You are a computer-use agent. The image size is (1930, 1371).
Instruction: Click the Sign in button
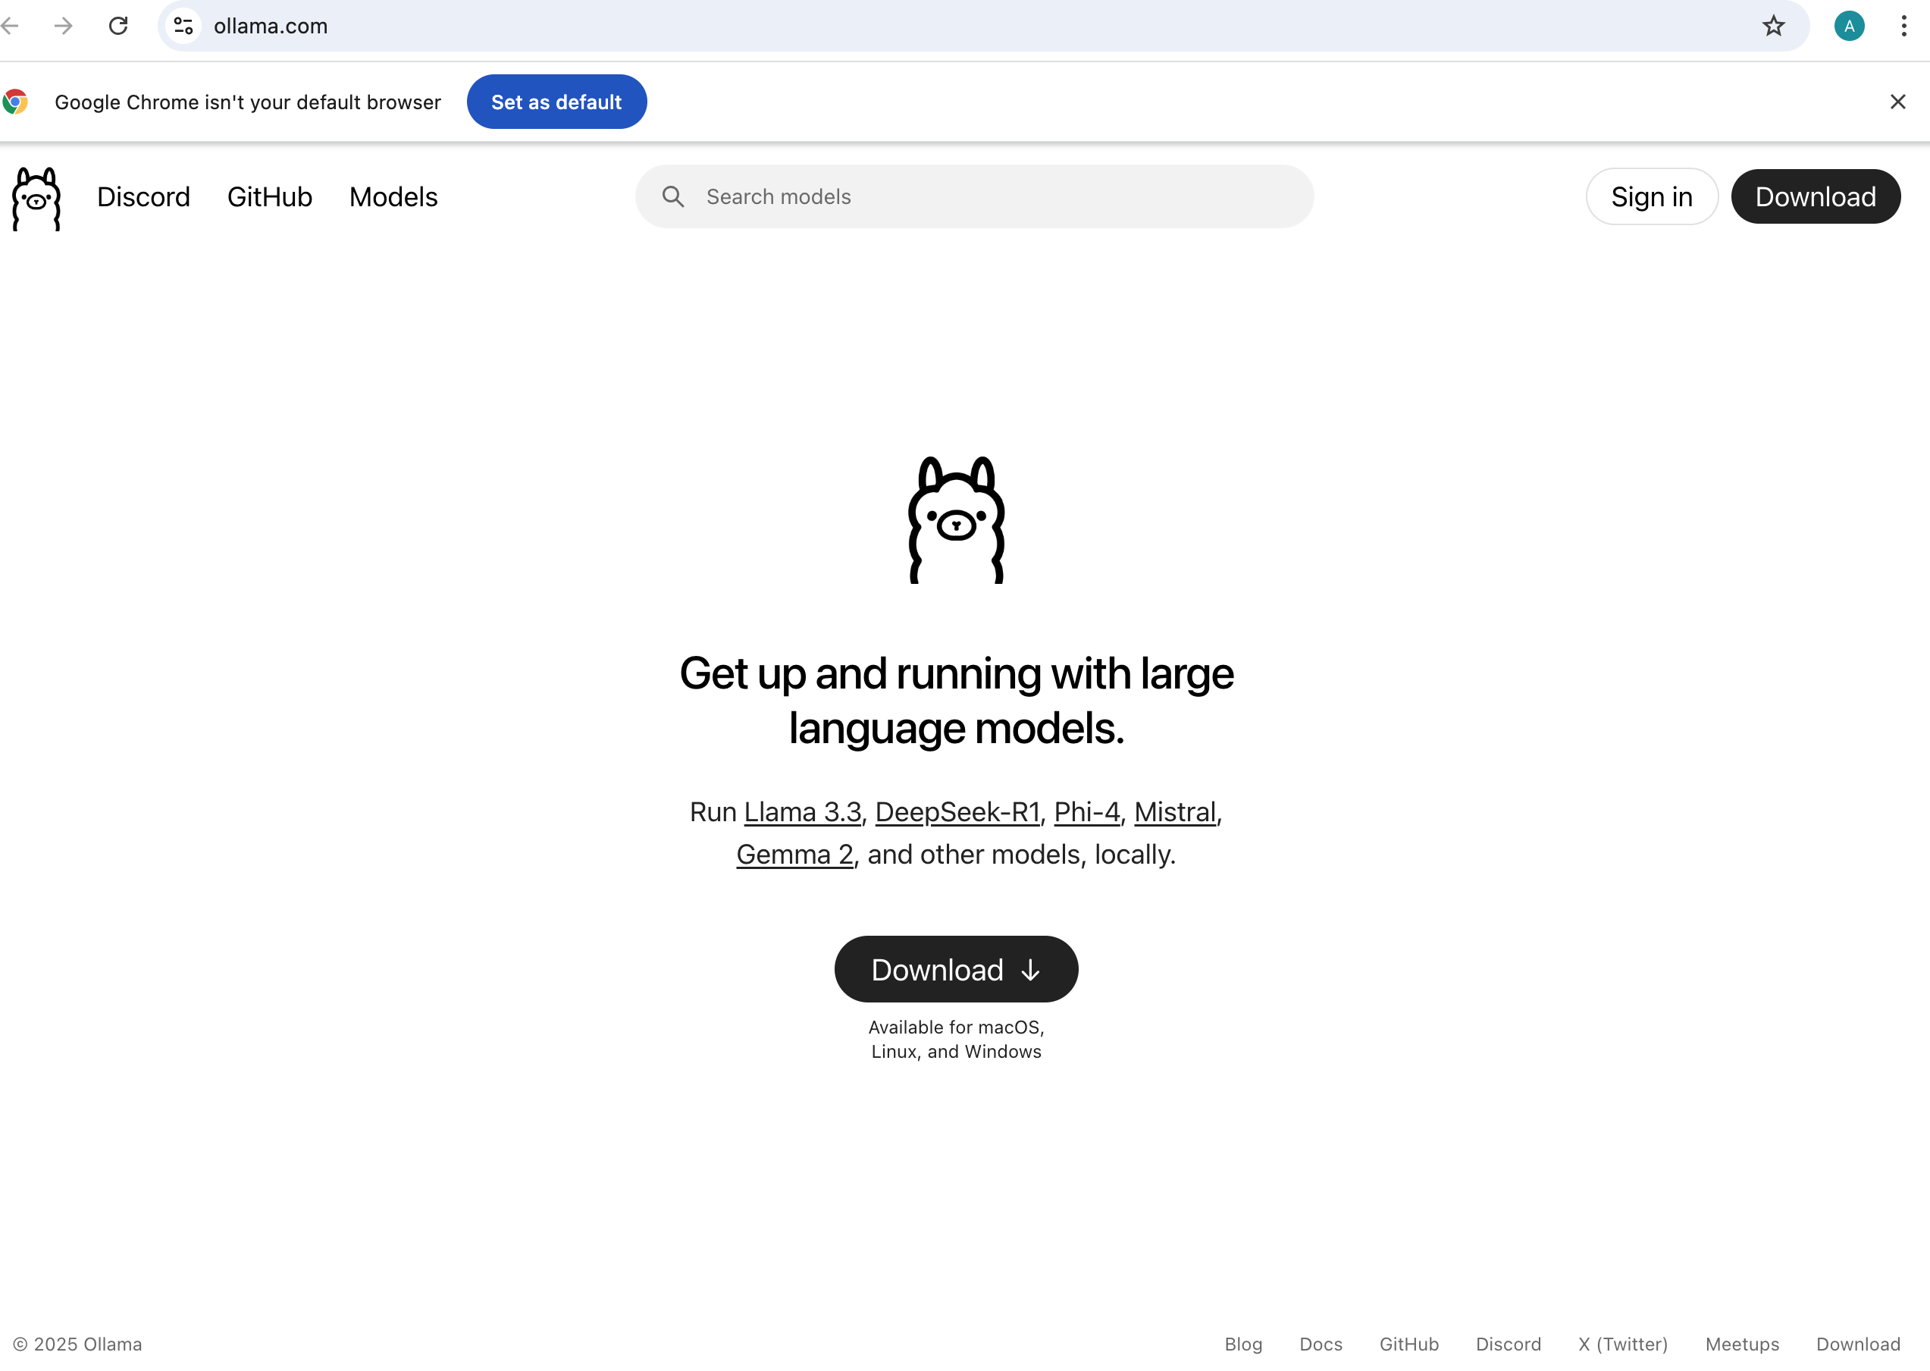pyautogui.click(x=1652, y=196)
